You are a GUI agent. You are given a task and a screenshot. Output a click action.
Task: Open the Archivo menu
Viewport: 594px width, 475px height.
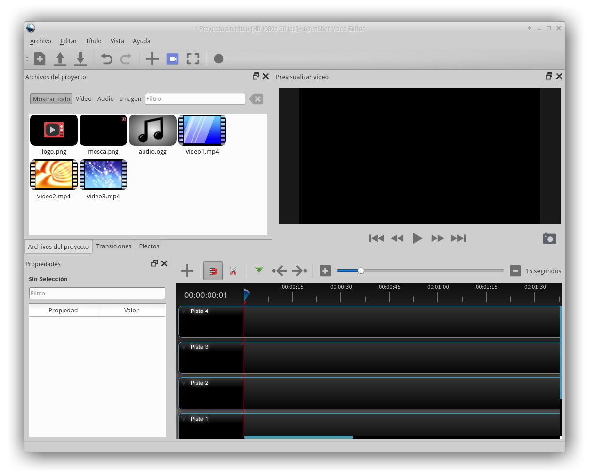click(40, 41)
